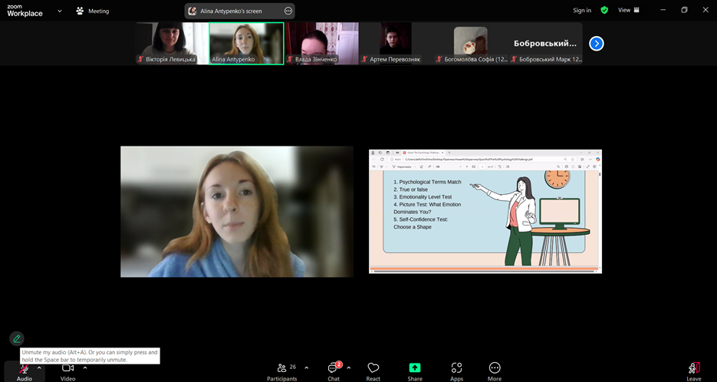
Task: Click the chat unread badge 2
Action: point(339,364)
